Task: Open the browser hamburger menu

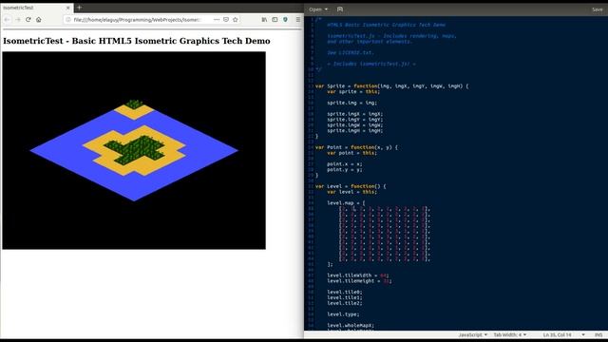Action: coord(297,19)
